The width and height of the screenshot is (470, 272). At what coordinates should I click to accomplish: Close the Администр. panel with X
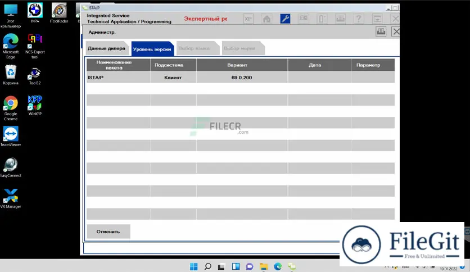(x=396, y=31)
